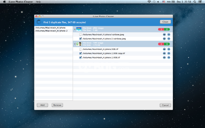Click the round X icon for photo 2/rainbow.jpeg
This screenshot has height=128, width=205.
(x=169, y=39)
